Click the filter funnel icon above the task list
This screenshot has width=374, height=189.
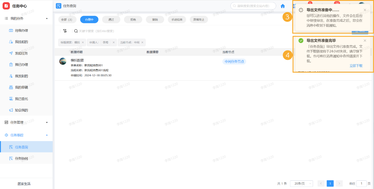point(65,31)
